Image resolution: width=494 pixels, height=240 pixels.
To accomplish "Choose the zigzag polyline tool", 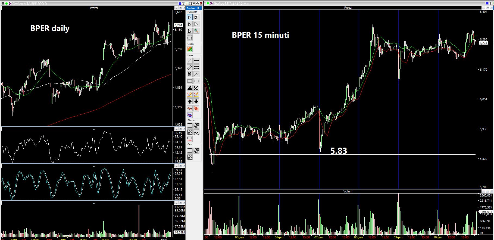I will tap(196, 74).
